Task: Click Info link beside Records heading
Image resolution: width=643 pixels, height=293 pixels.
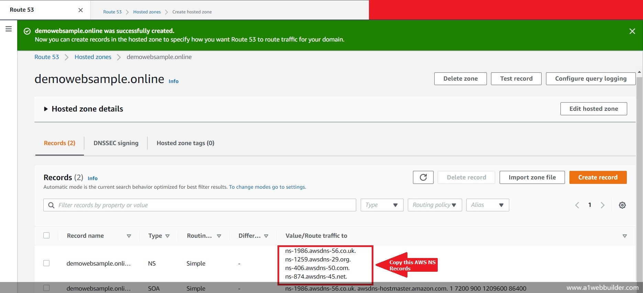Action: click(92, 178)
